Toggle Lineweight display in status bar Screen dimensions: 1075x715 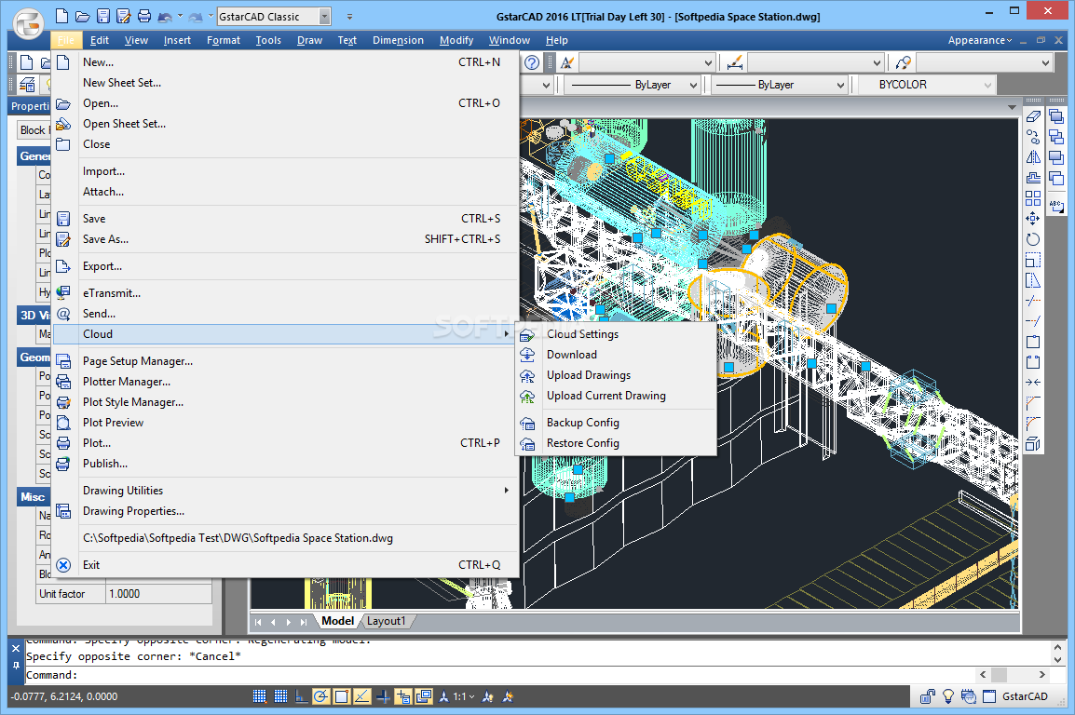[383, 696]
